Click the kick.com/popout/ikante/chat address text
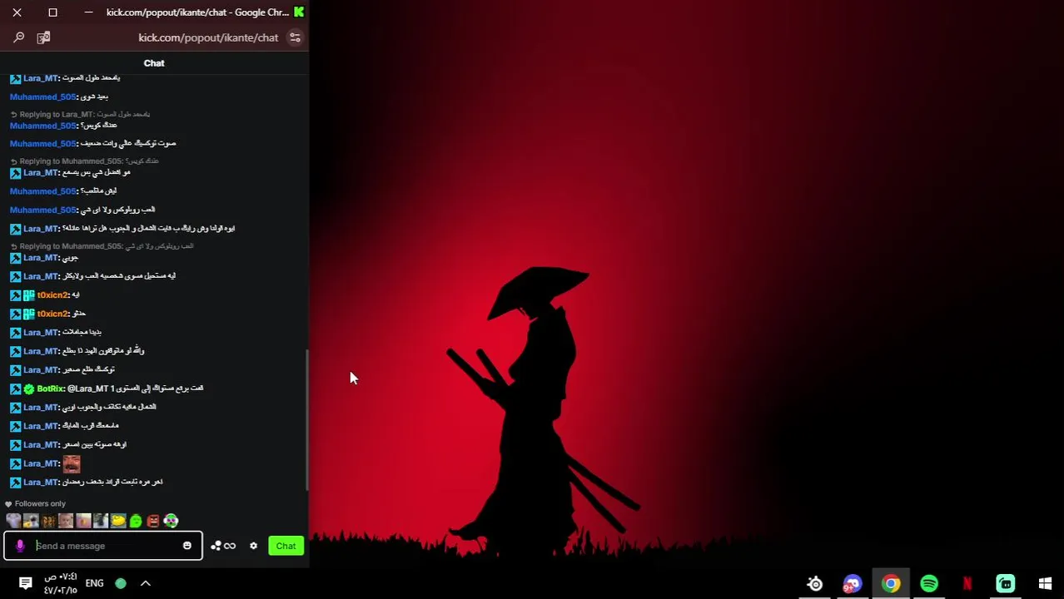The image size is (1064, 599). (208, 37)
